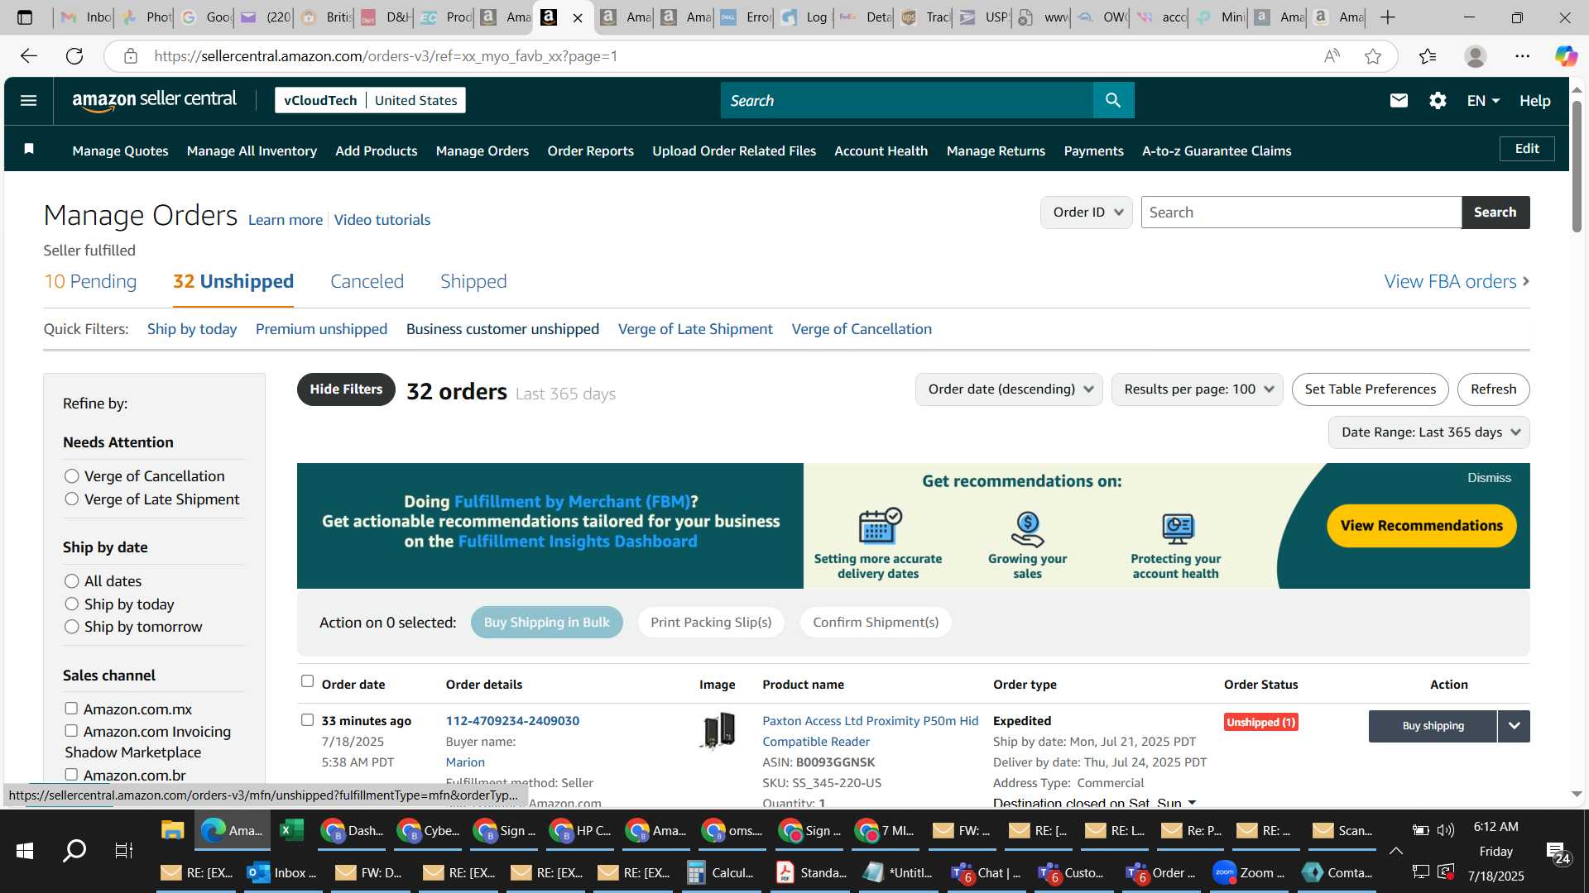
Task: Open the Calculator taskbar item
Action: 721,872
